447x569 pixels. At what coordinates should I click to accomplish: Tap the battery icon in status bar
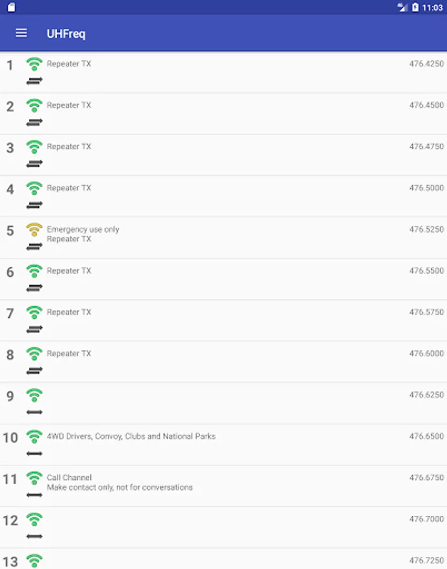point(415,8)
